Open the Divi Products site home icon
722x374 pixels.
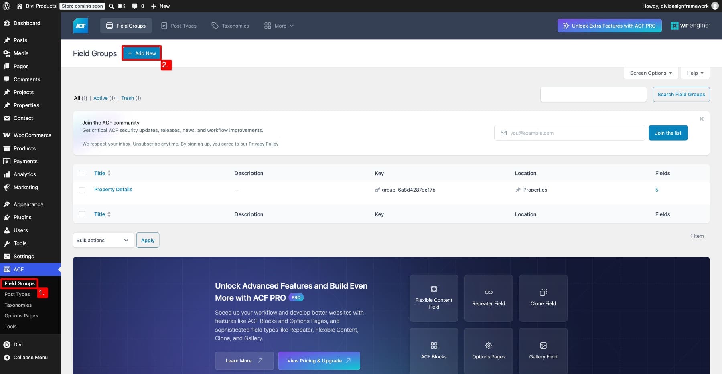point(20,6)
